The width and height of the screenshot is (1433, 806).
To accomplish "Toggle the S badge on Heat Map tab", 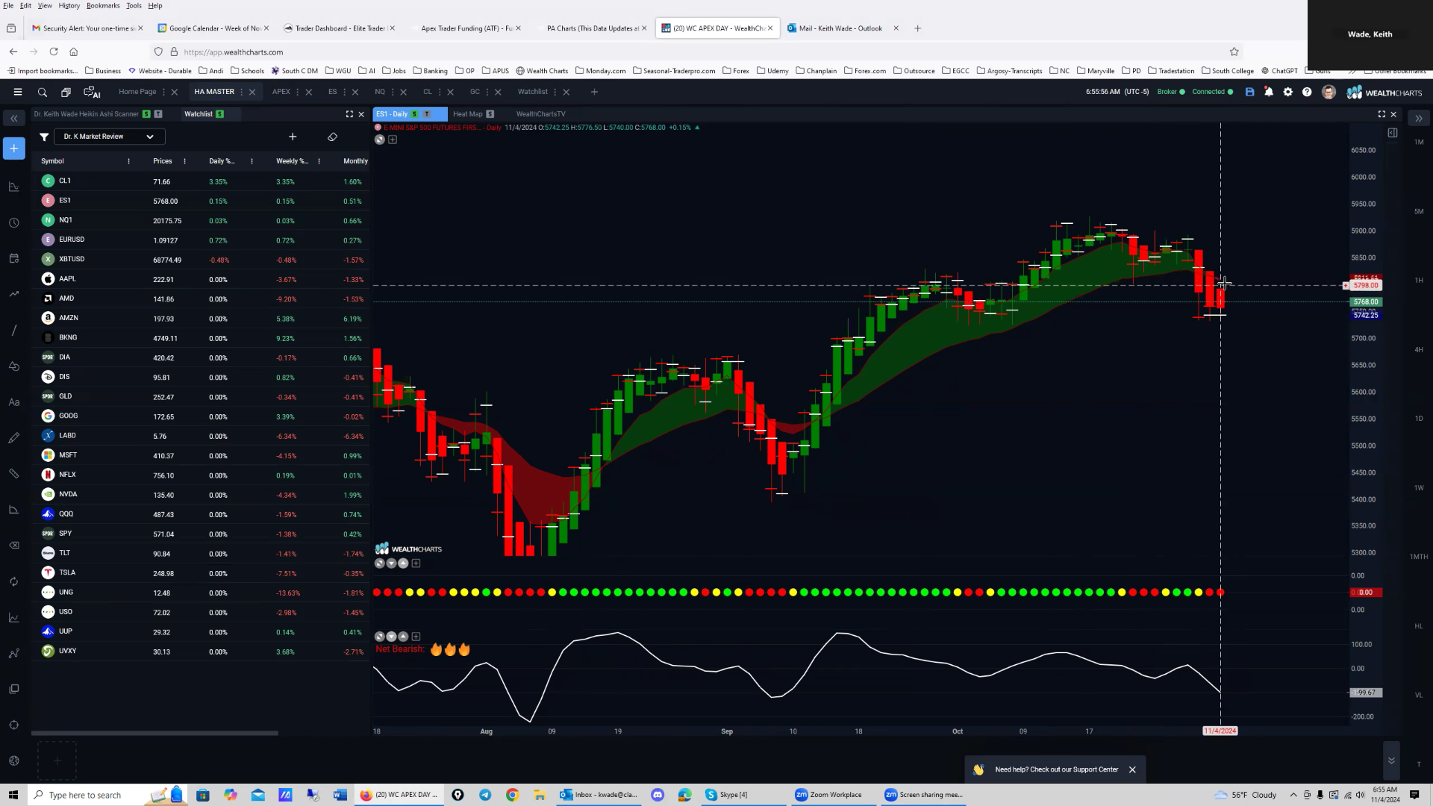I will coord(490,114).
